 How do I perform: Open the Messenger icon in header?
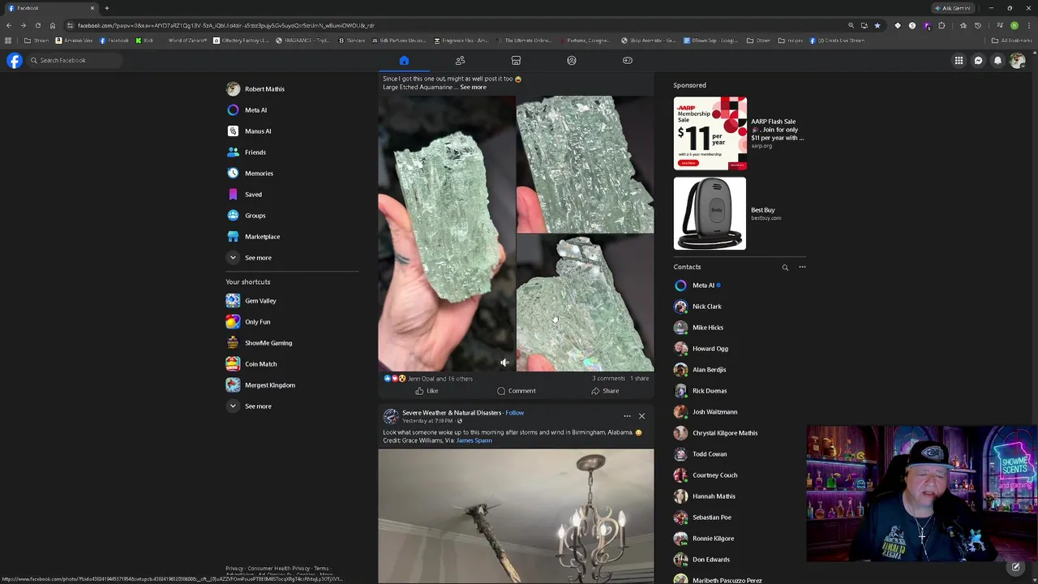tap(978, 60)
